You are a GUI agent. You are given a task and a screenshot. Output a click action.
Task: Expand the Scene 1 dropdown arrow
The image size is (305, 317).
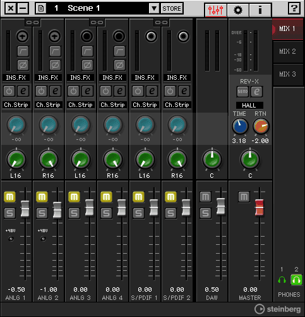(x=154, y=8)
